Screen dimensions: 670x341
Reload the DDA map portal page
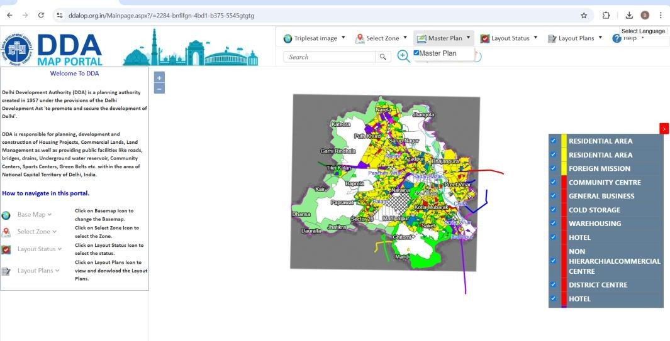pyautogui.click(x=41, y=15)
